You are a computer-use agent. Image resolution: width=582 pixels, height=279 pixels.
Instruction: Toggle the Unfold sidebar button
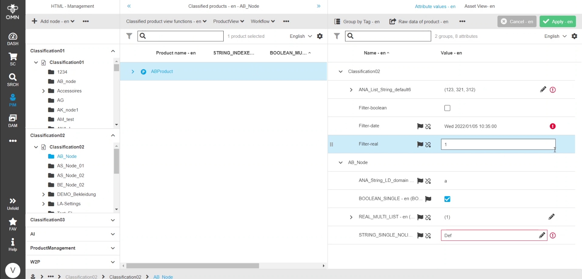click(x=13, y=204)
